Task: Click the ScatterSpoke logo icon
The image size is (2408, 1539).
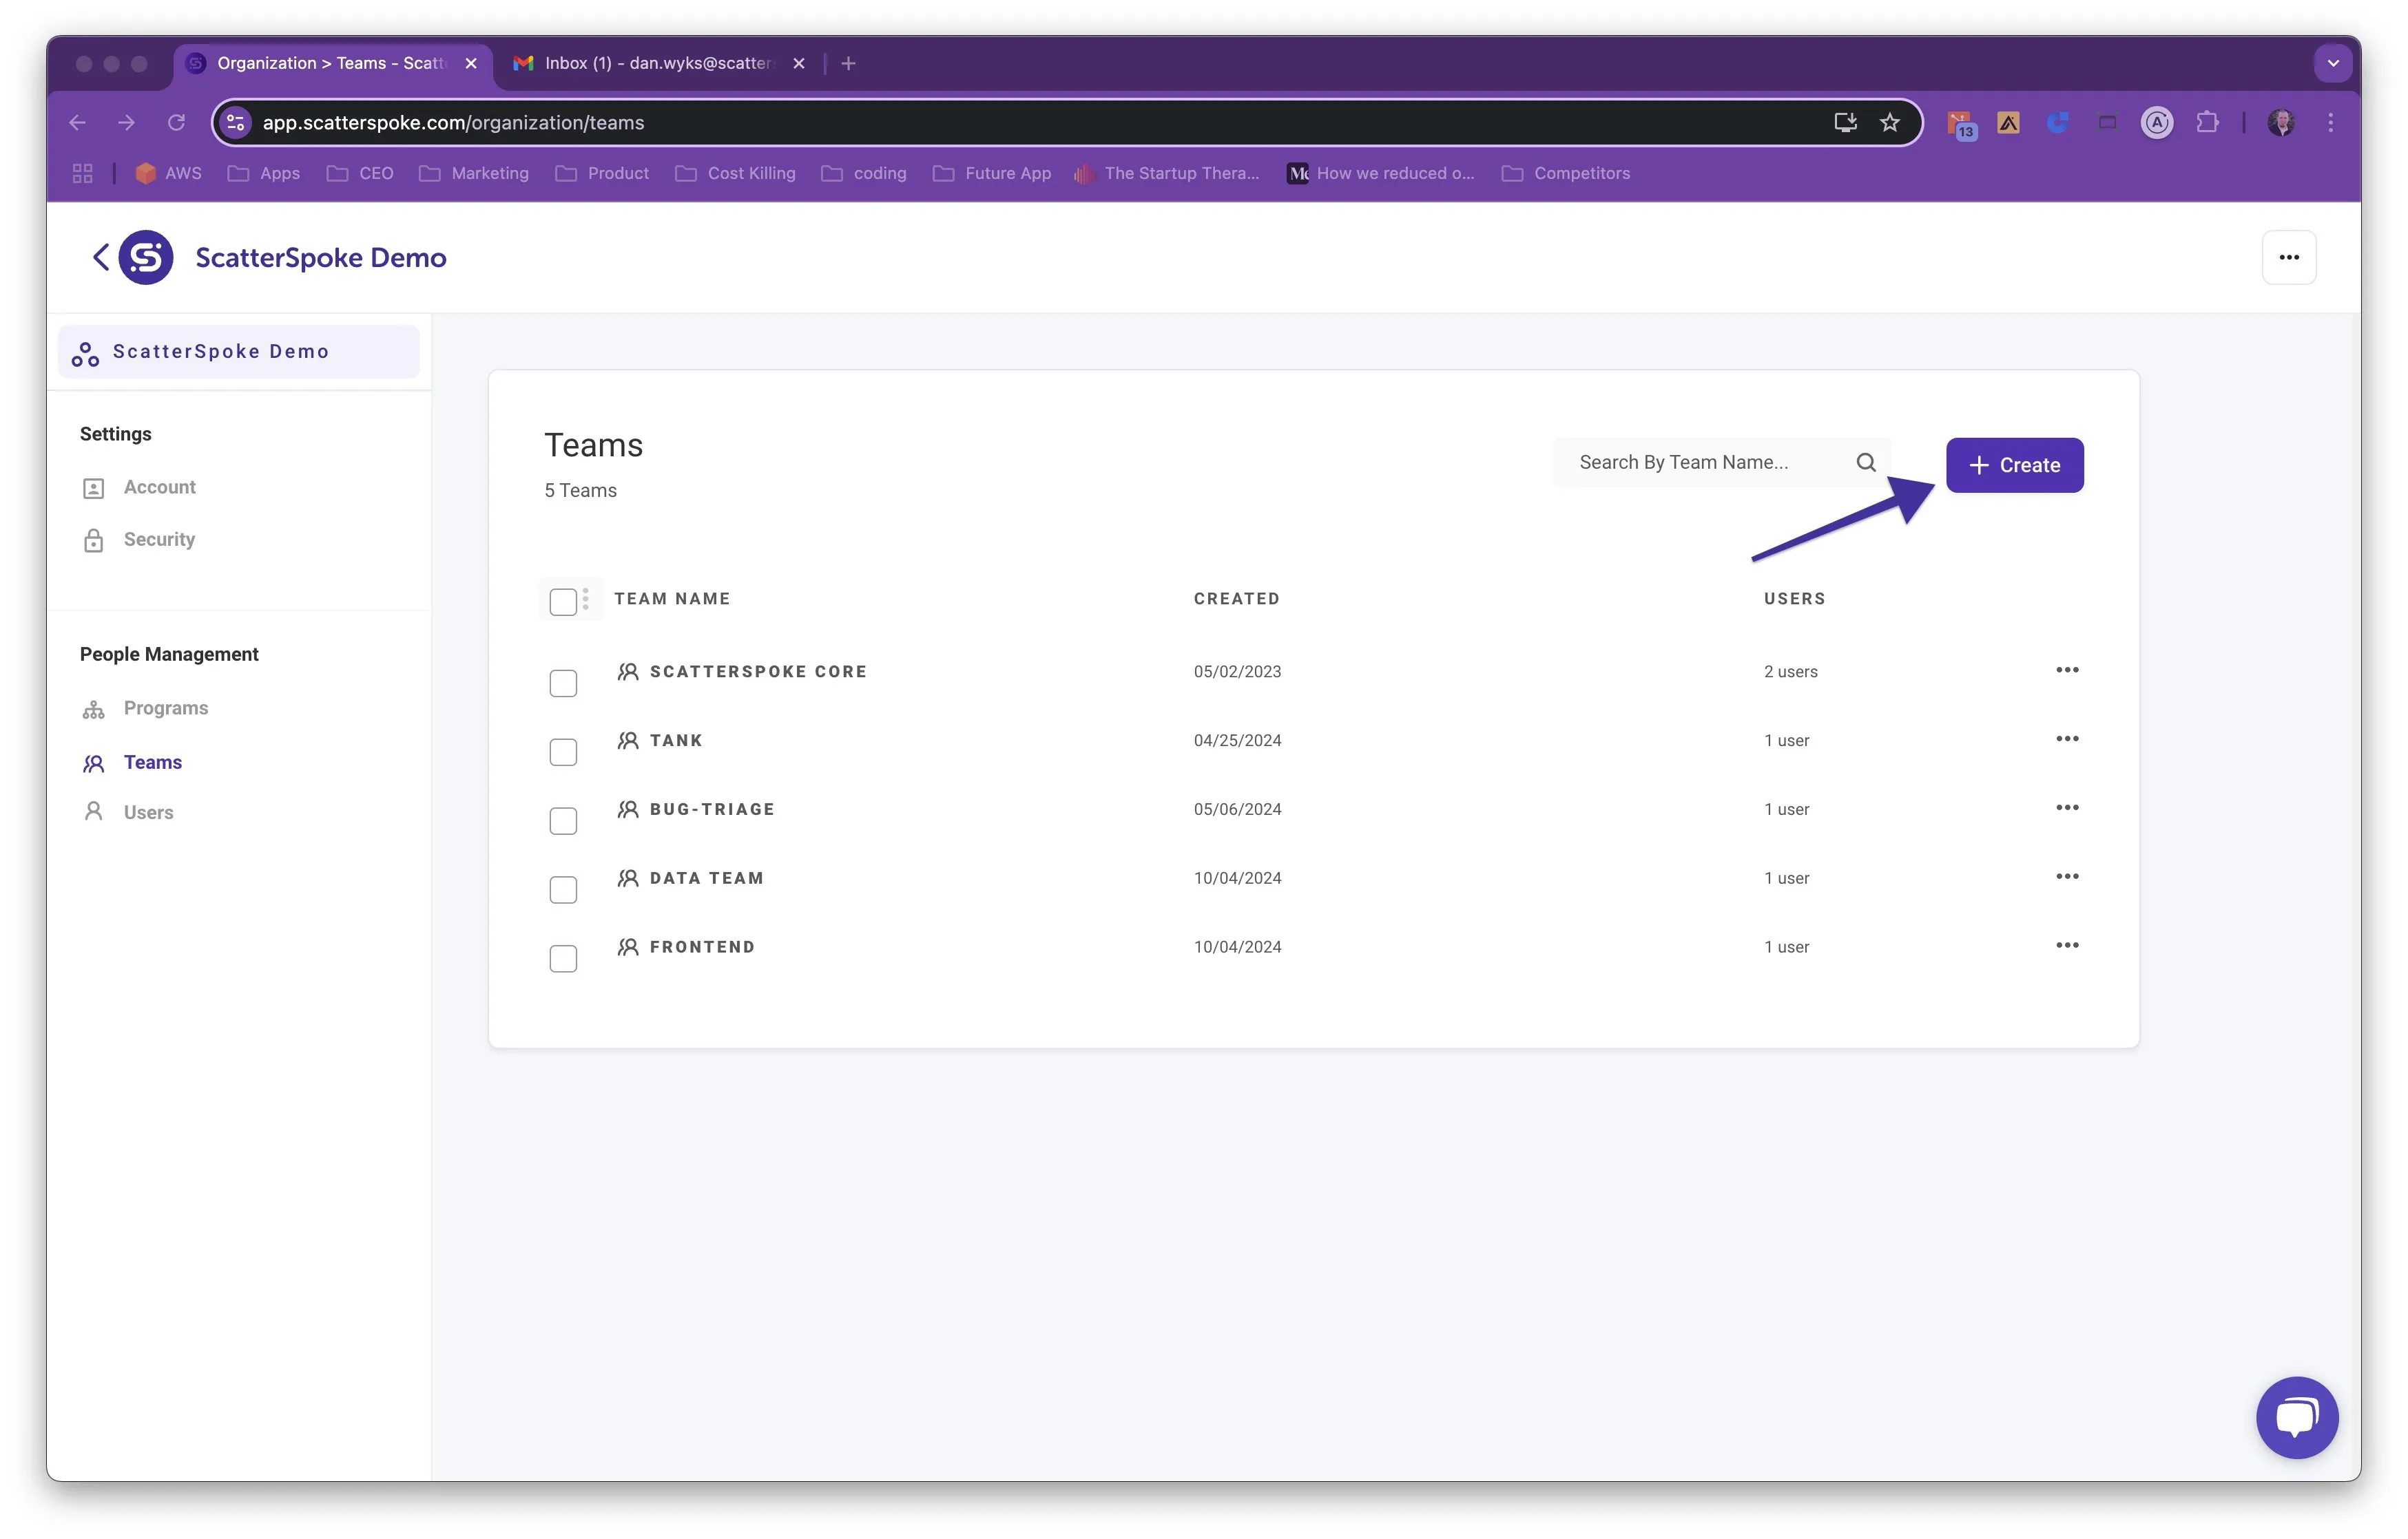Action: click(x=146, y=258)
